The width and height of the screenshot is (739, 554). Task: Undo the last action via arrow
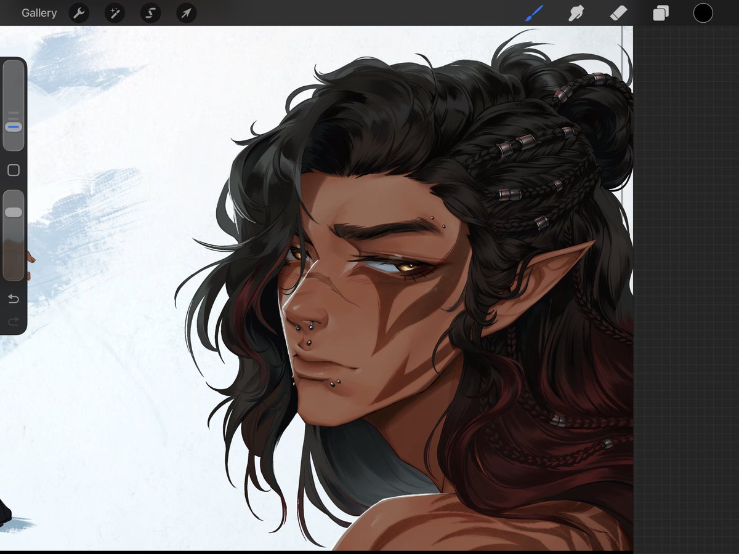coord(14,299)
